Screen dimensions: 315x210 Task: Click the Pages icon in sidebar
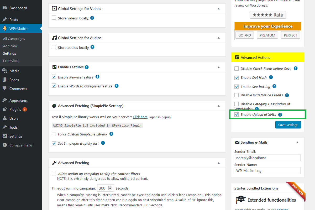point(5,80)
